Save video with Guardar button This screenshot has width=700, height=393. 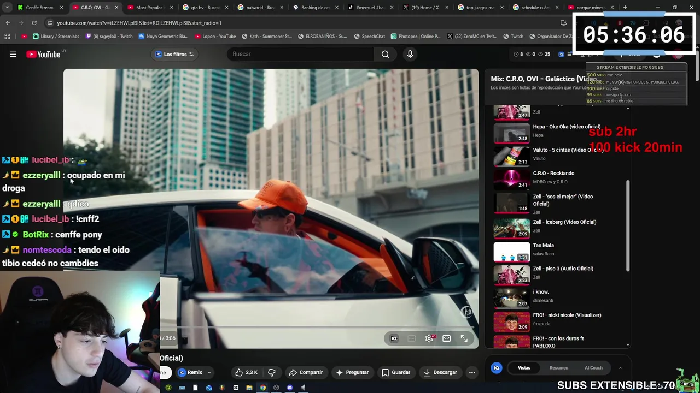pos(396,372)
